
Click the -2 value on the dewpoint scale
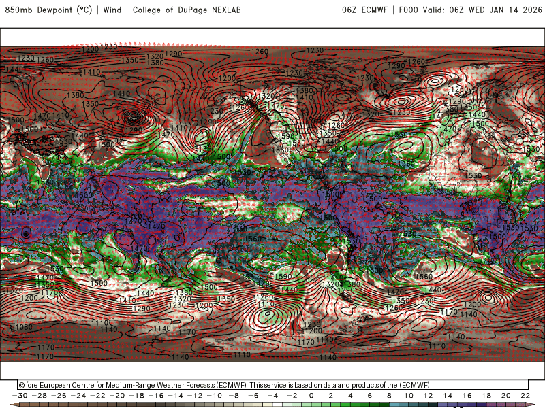click(292, 396)
